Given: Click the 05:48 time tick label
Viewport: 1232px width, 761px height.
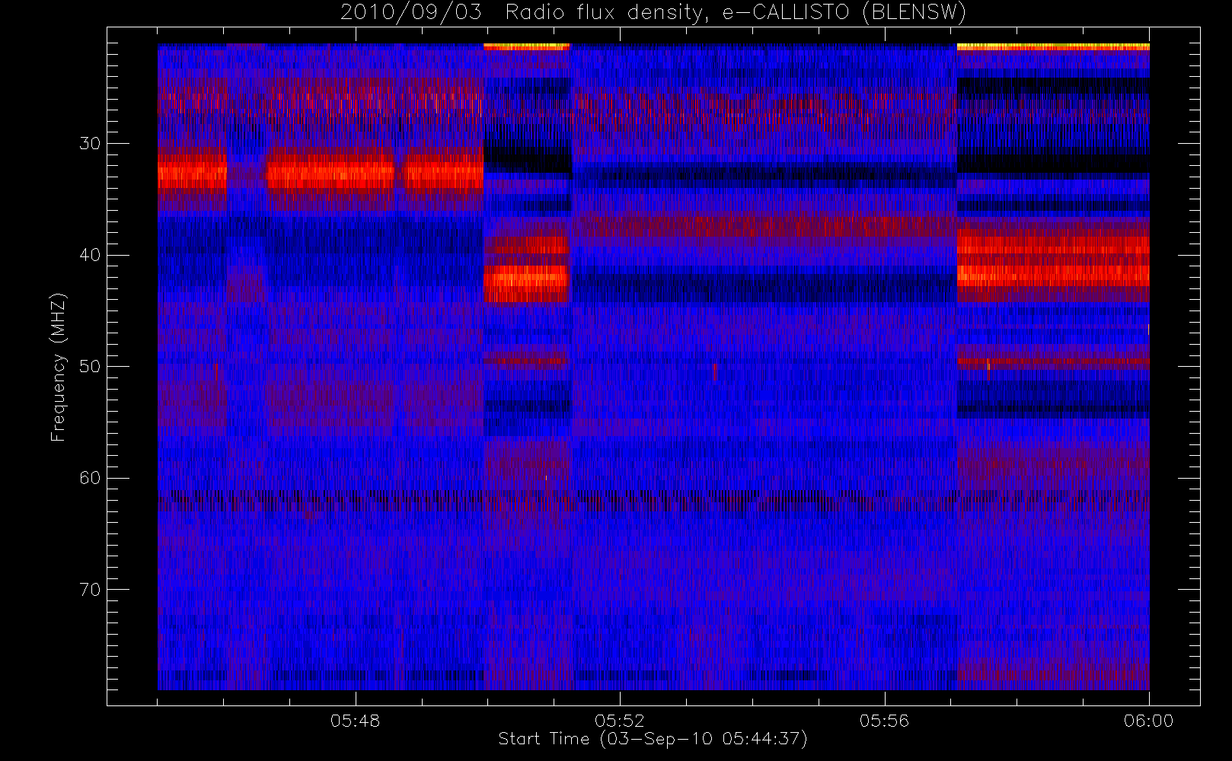Looking at the screenshot, I should (x=355, y=721).
